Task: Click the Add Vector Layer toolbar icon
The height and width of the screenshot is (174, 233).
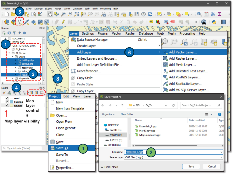Action: [x=20, y=22]
